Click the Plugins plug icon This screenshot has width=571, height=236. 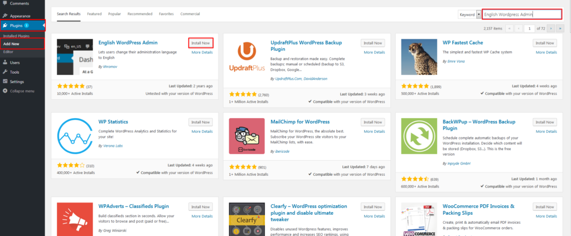point(4,26)
